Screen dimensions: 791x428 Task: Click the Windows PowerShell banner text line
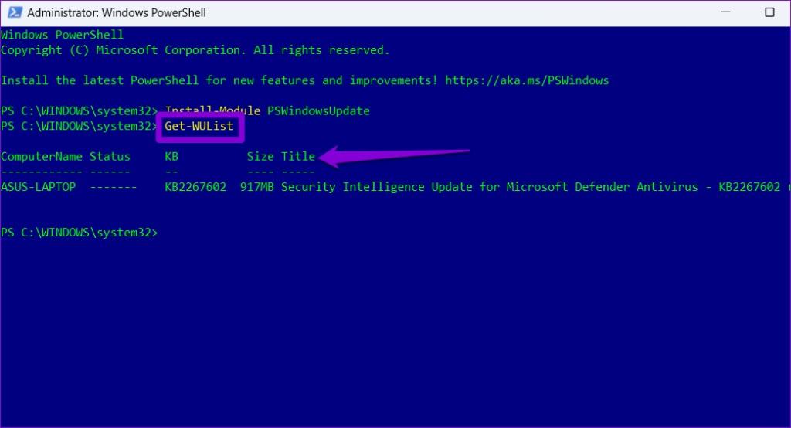[x=62, y=35]
